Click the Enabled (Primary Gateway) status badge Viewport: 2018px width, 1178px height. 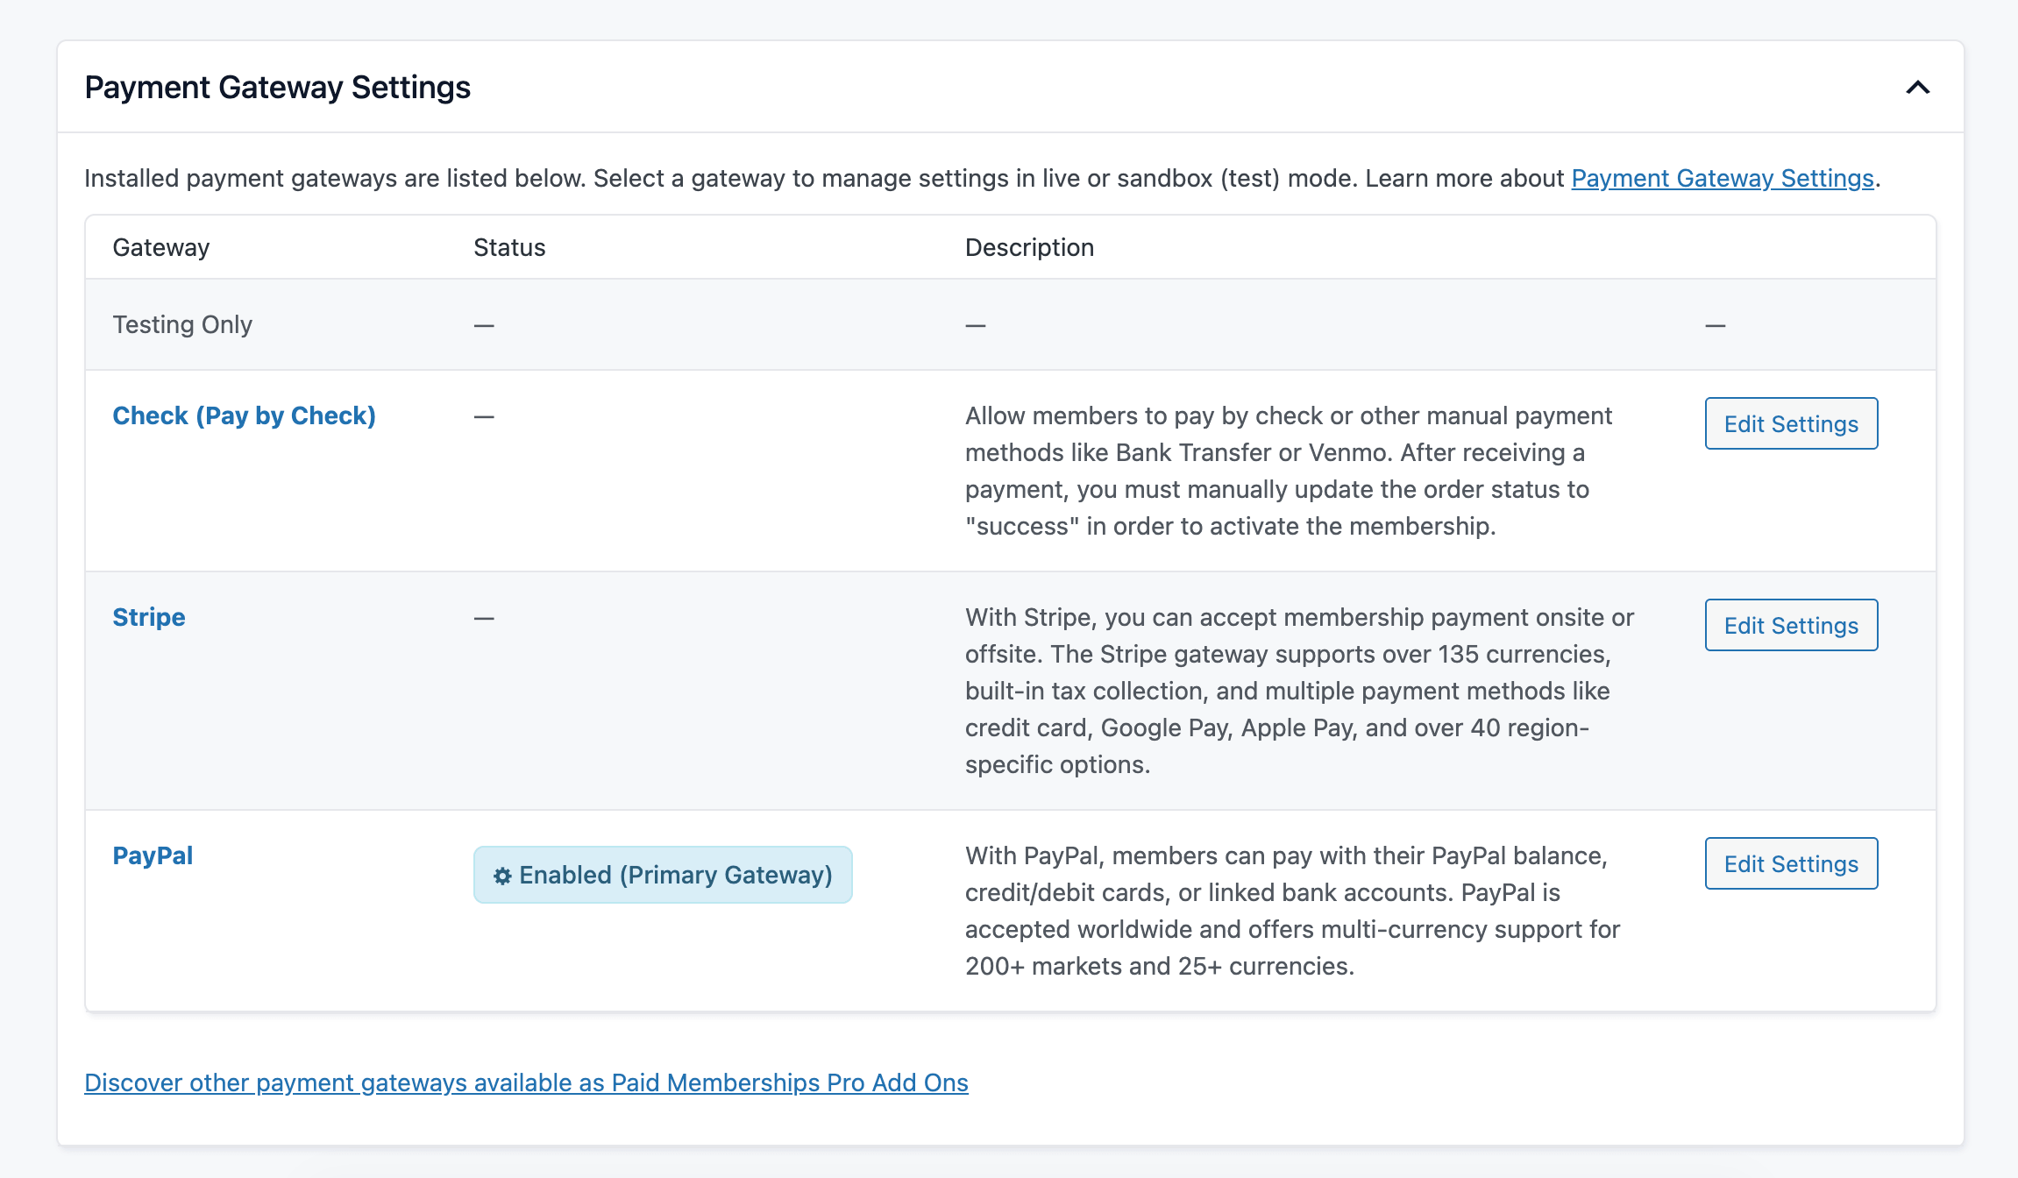662,874
